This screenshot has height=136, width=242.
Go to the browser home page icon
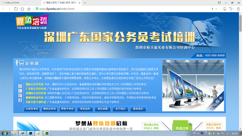[x=22, y=9]
